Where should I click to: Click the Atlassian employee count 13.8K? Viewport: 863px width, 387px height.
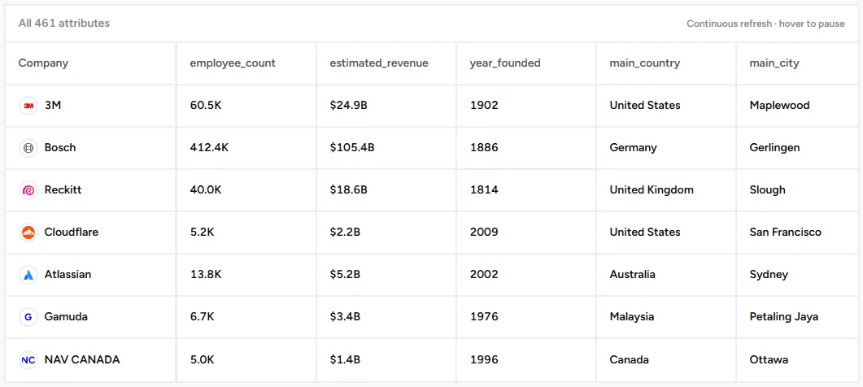pyautogui.click(x=206, y=274)
